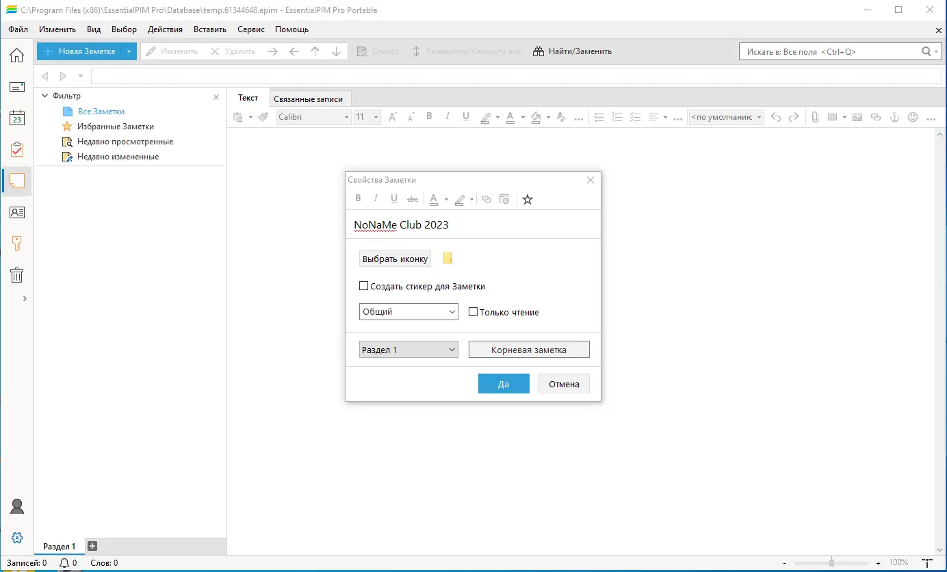
Task: Click the anchor icon in editor toolbar
Action: (894, 117)
